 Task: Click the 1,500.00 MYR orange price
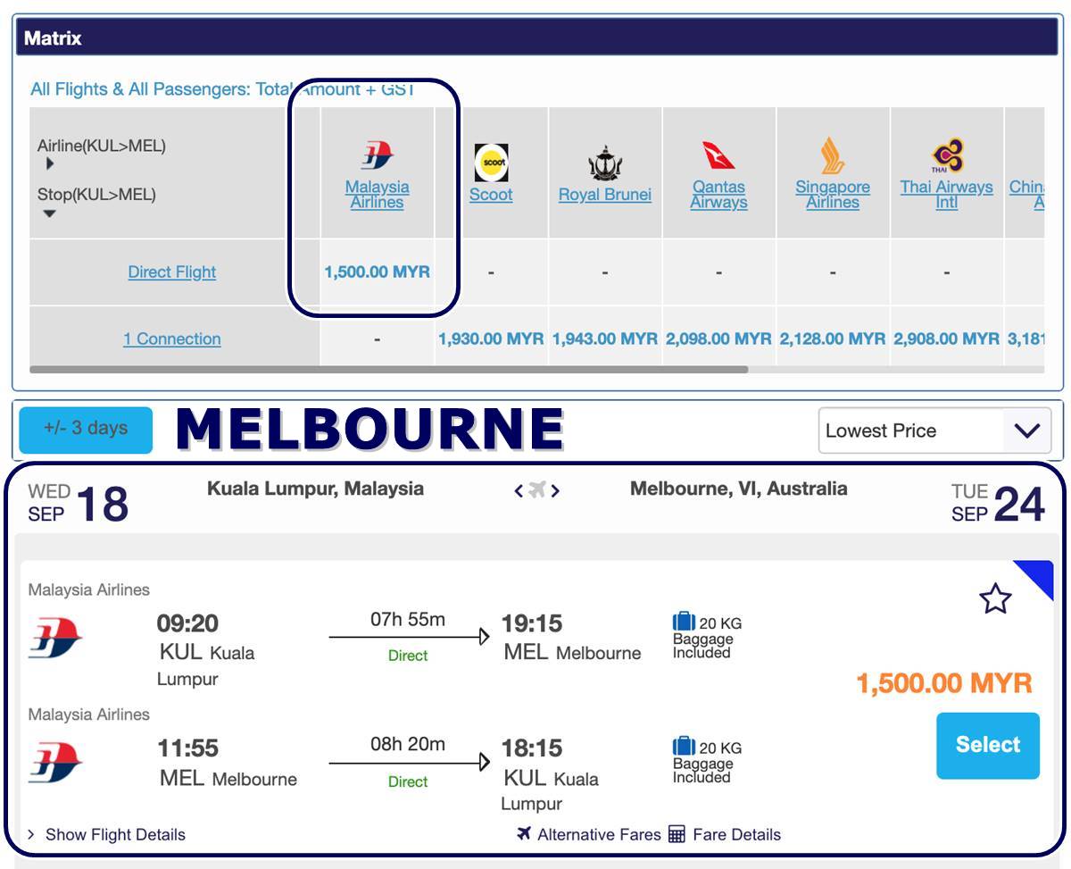click(944, 683)
